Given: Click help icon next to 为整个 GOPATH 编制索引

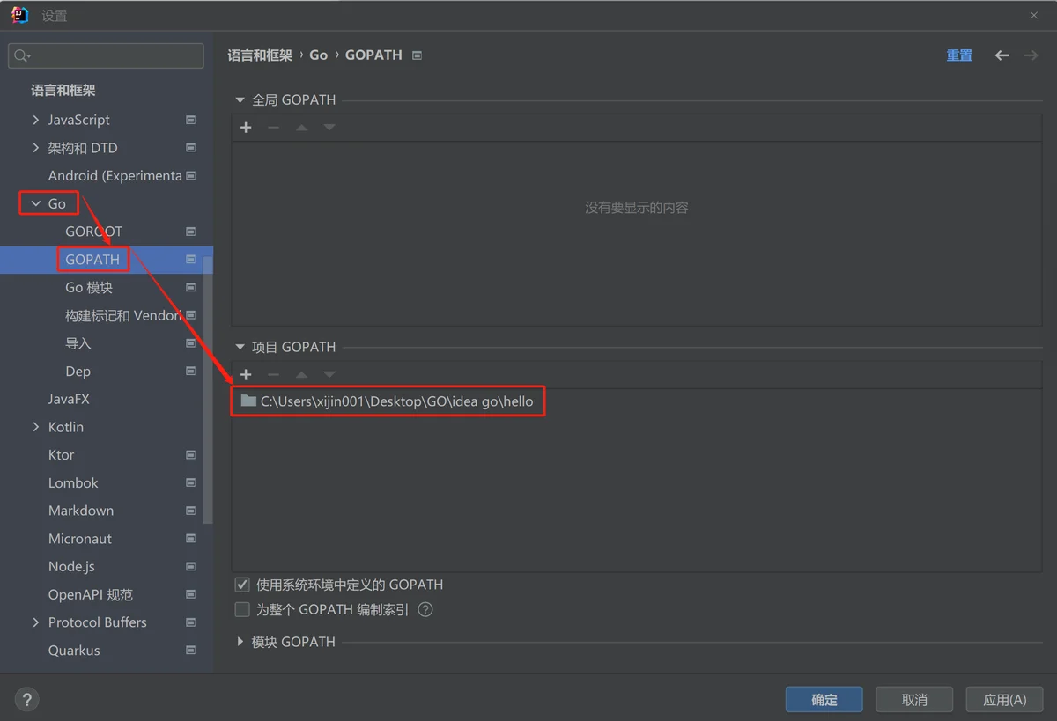Looking at the screenshot, I should coord(425,609).
